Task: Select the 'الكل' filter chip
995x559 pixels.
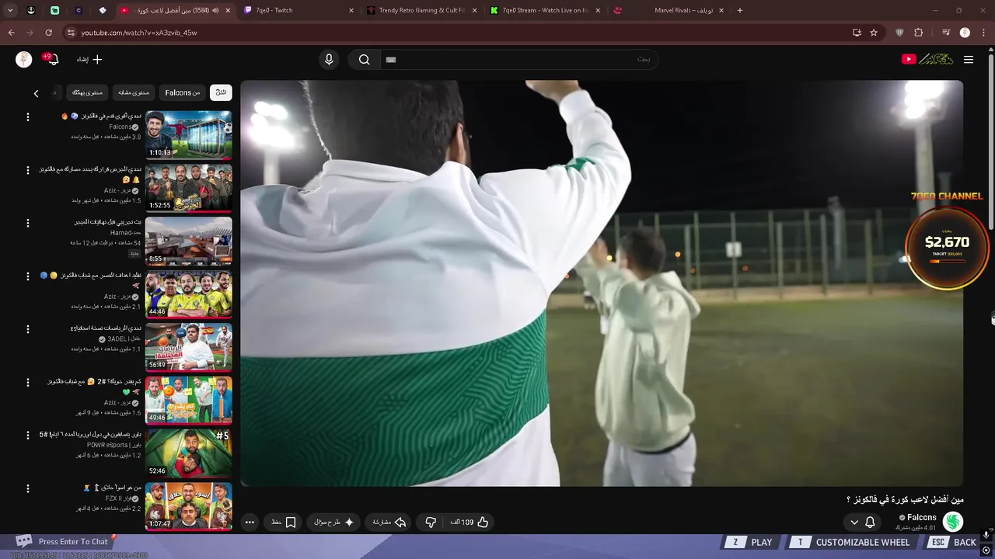Action: (221, 92)
